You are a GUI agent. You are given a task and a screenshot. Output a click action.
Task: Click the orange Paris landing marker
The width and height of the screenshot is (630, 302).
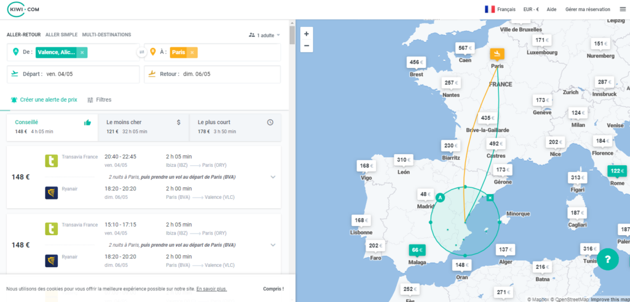pos(497,53)
